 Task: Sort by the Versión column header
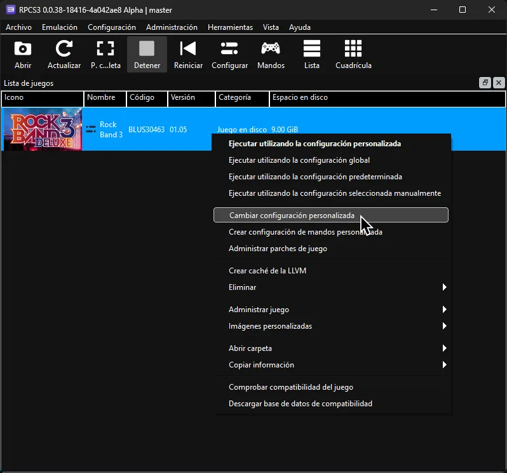[191, 99]
